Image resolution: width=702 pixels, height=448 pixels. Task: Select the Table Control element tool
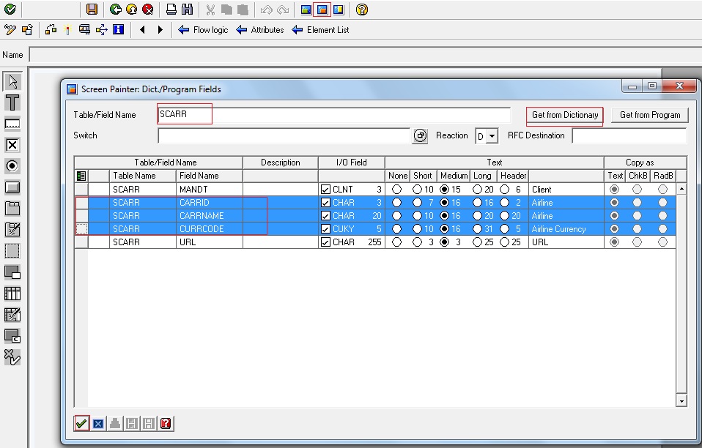point(12,293)
